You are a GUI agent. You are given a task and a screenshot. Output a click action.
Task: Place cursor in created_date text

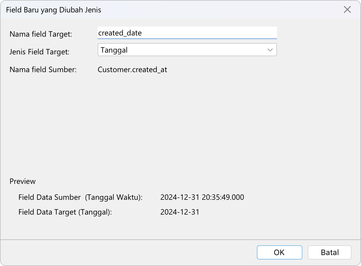tap(120, 33)
